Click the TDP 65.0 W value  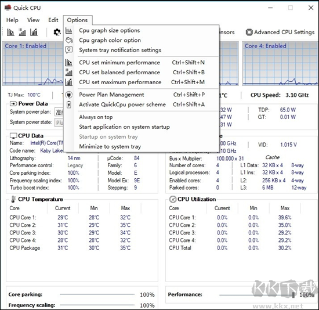[288, 110]
